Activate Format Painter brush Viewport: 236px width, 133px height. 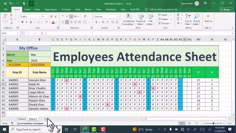click(11, 23)
